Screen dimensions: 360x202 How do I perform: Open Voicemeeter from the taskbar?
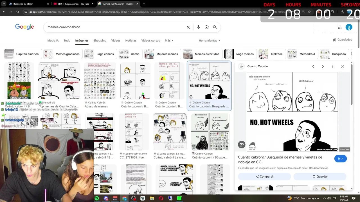click(115, 198)
